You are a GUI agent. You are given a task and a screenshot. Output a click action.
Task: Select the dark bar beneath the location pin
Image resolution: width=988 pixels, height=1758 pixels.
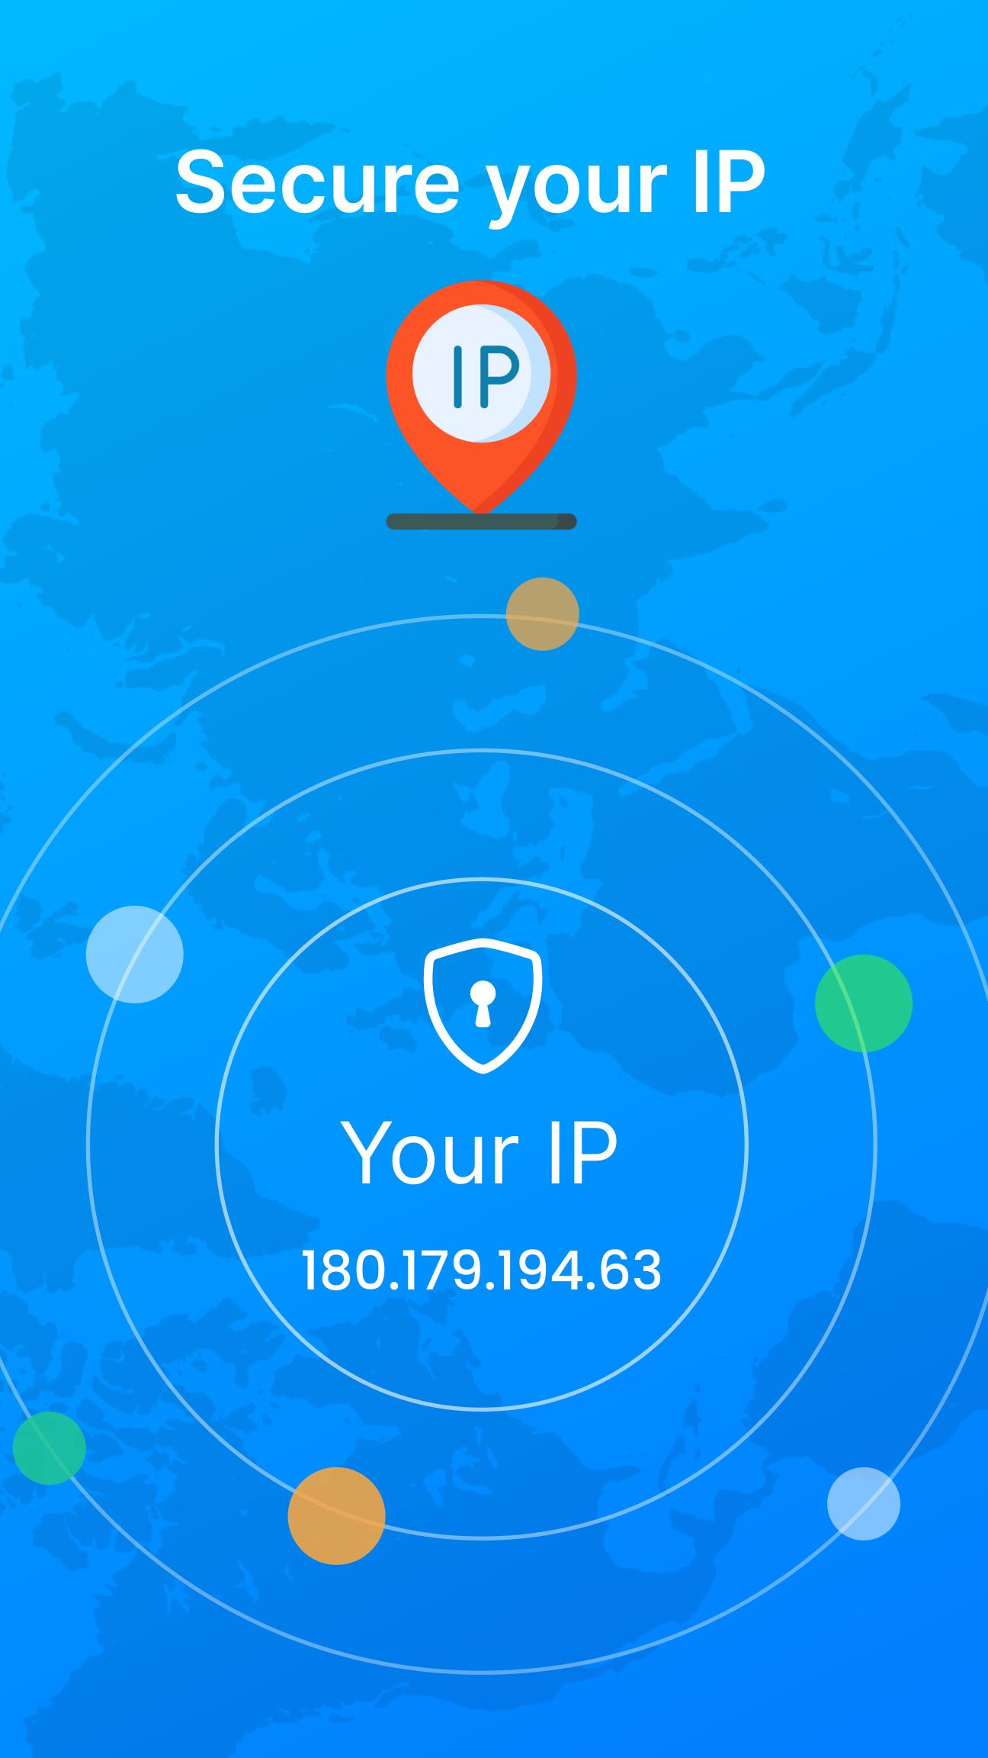click(x=481, y=521)
